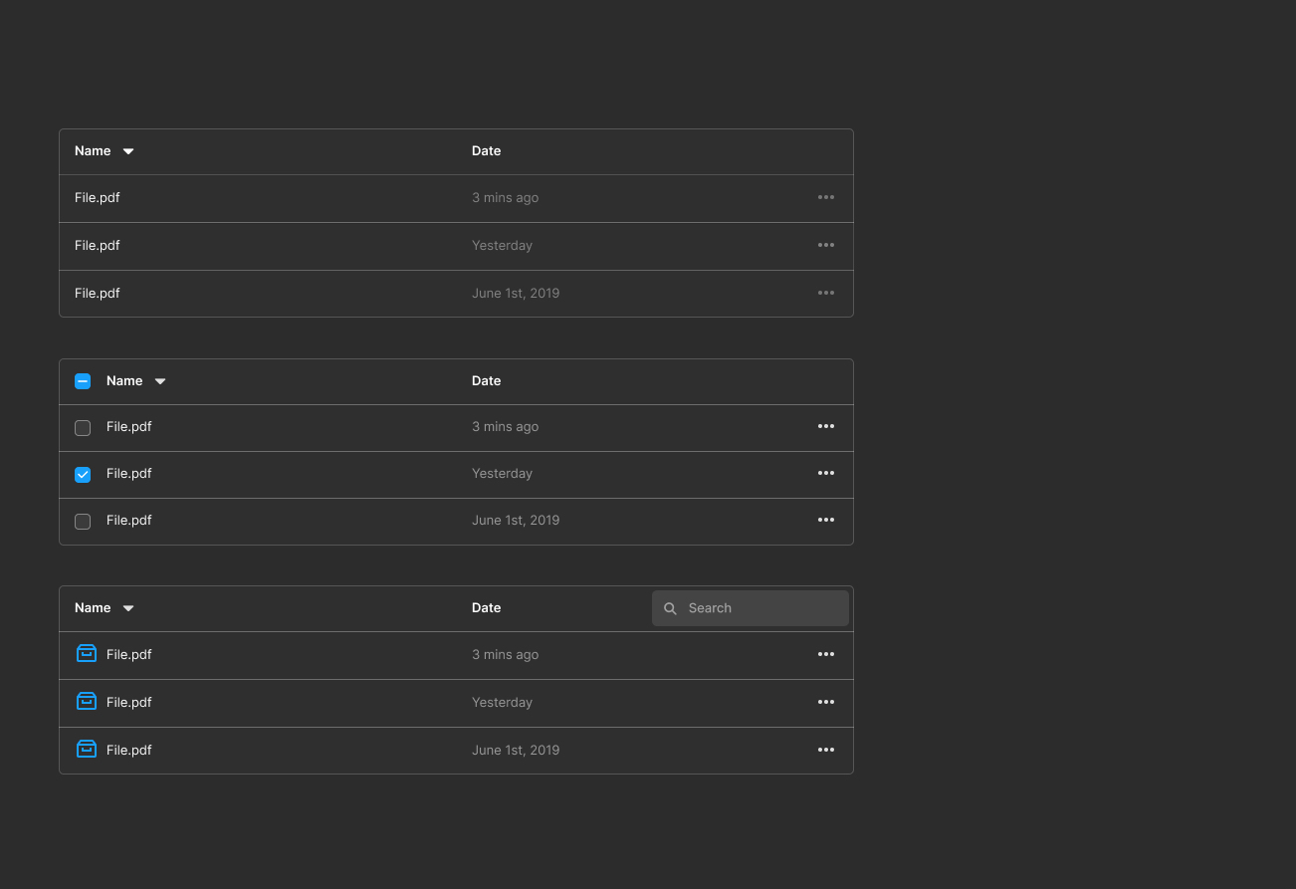Image resolution: width=1296 pixels, height=889 pixels.
Task: Open ellipsis menu for 'June 1st, 2019' row in Search table
Action: click(826, 750)
